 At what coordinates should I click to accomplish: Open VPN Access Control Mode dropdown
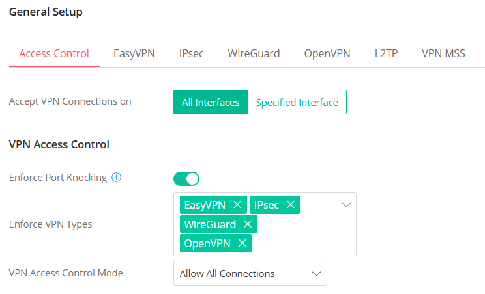click(250, 273)
